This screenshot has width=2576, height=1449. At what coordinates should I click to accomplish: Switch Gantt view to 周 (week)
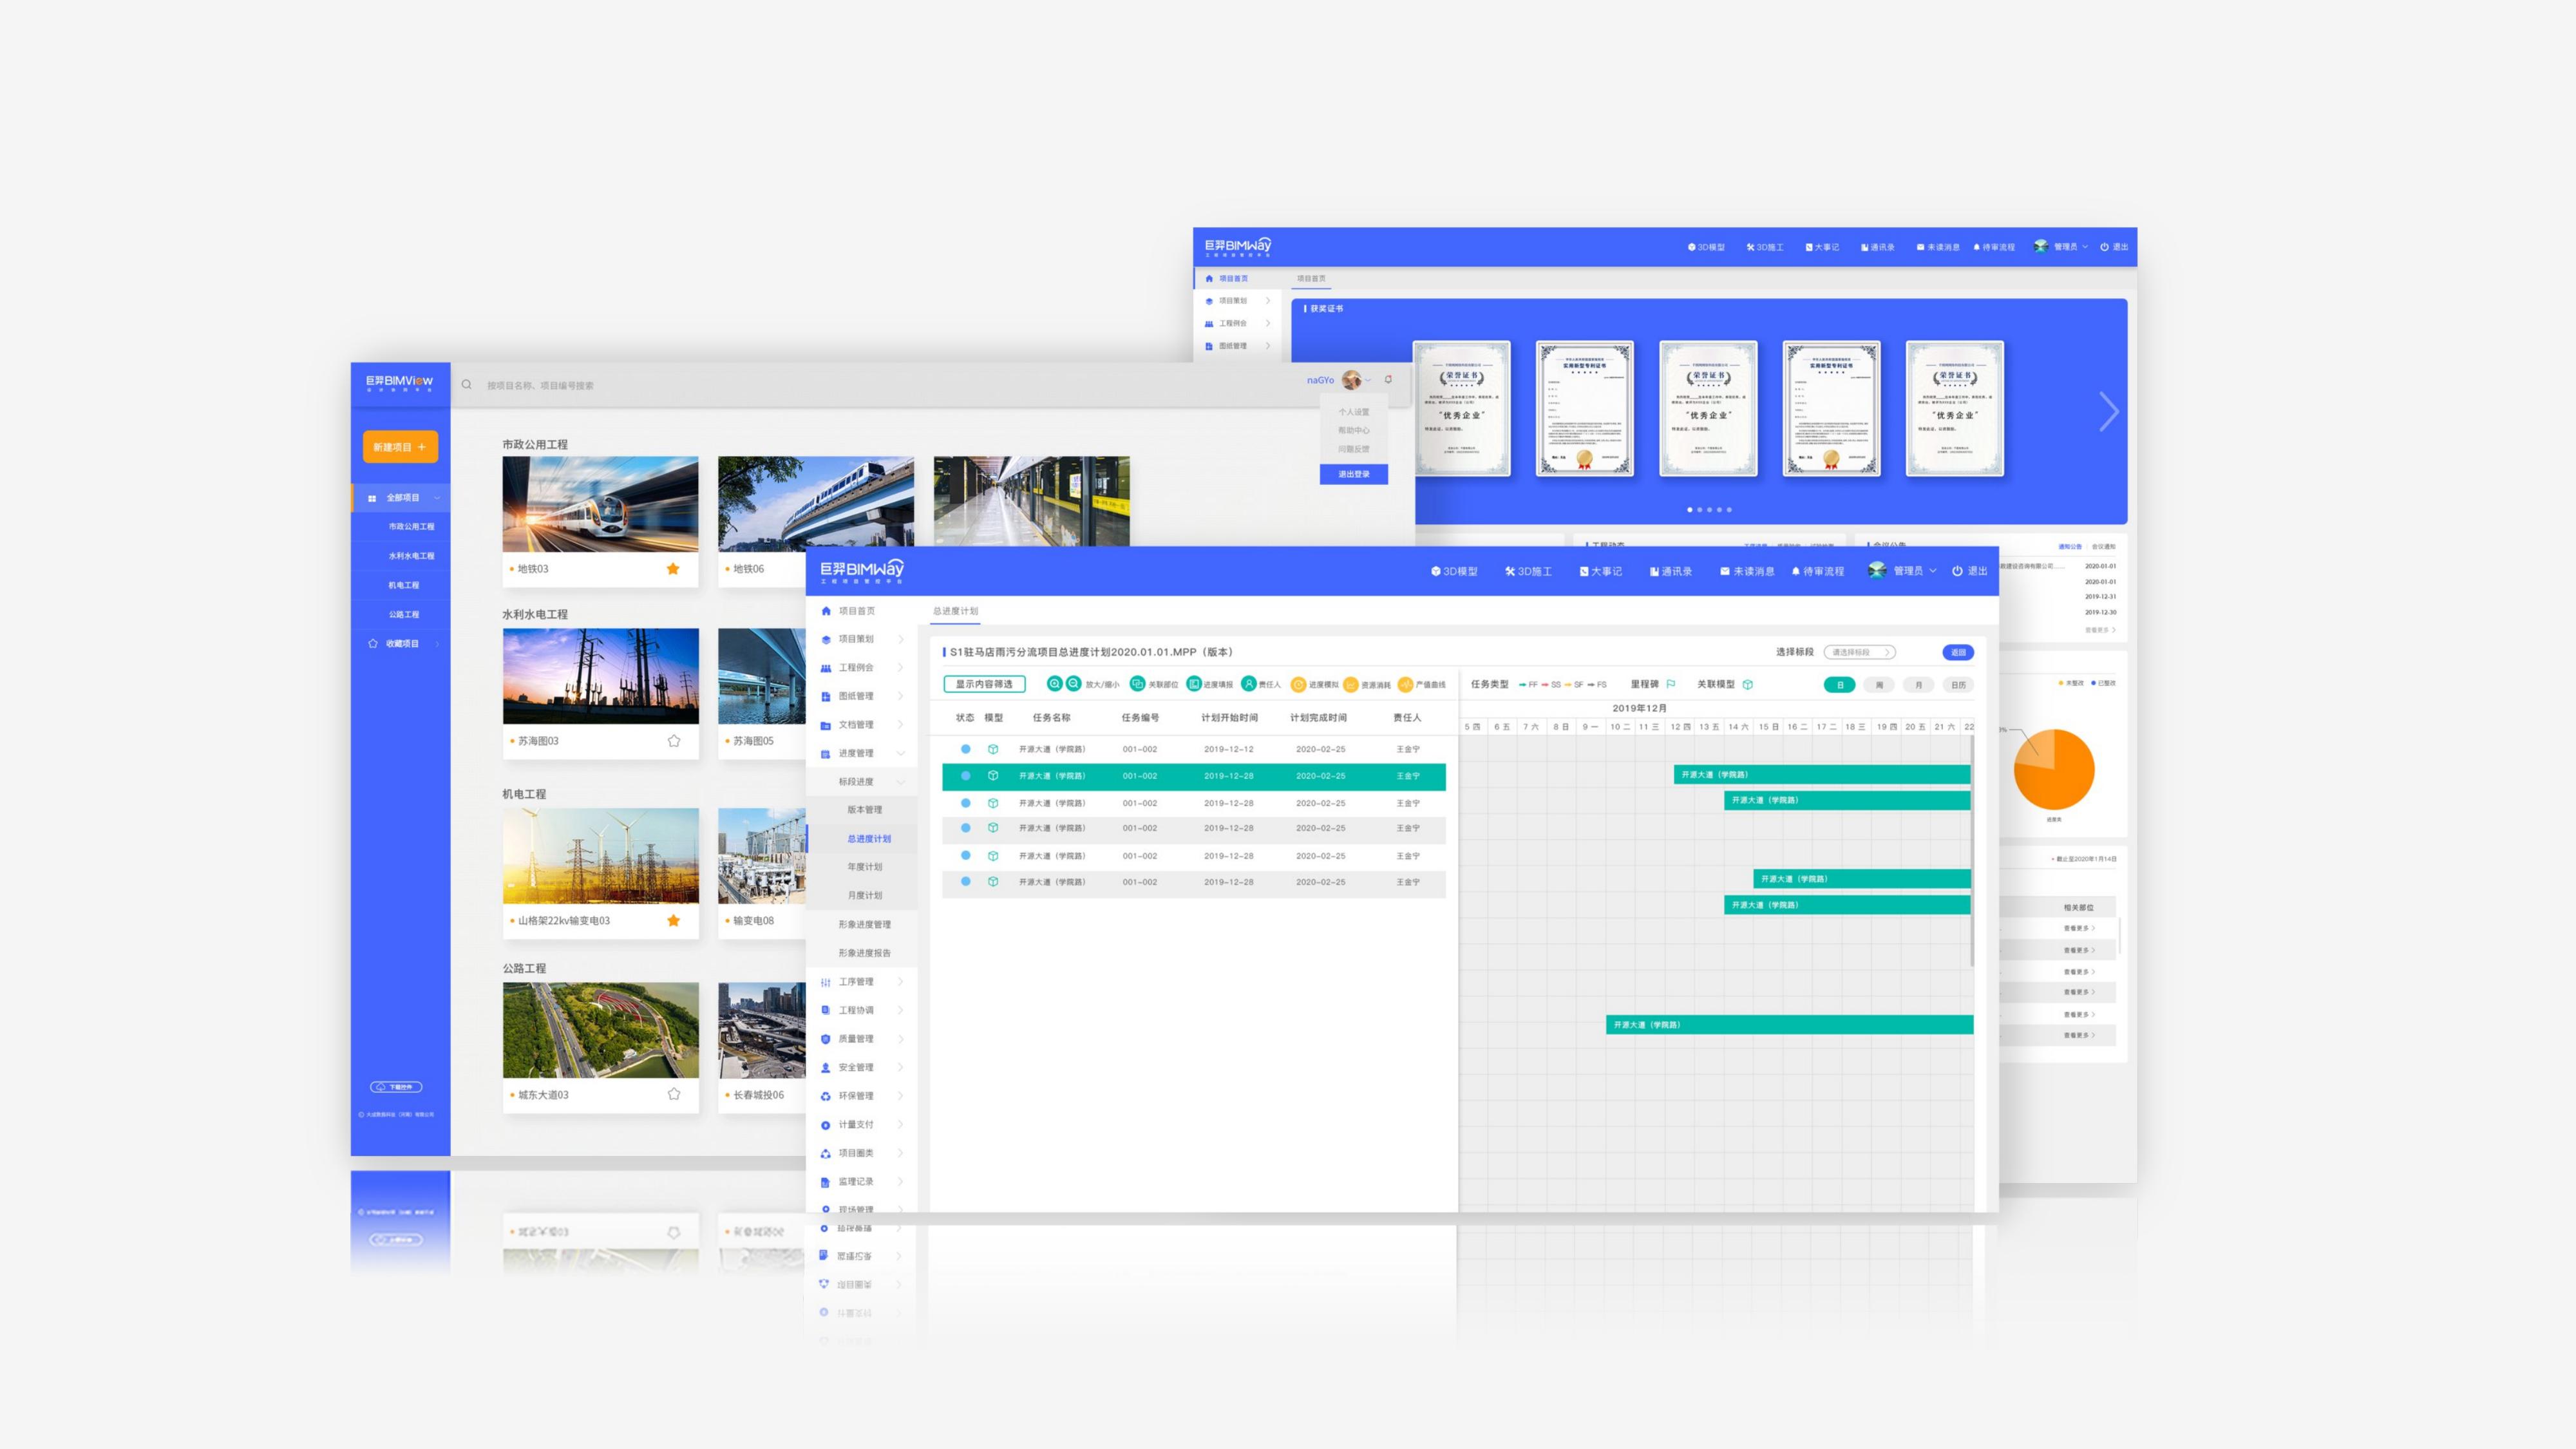pyautogui.click(x=1879, y=685)
